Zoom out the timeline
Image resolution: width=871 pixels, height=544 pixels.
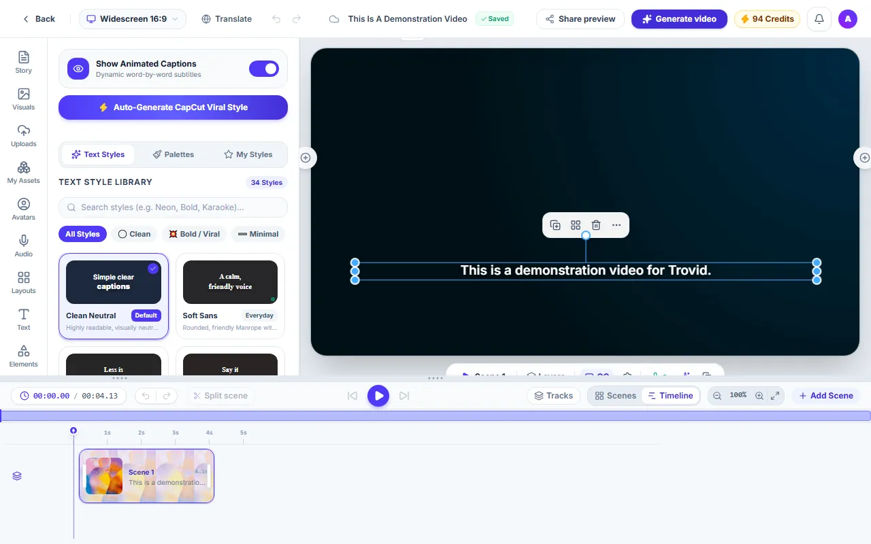click(x=717, y=396)
